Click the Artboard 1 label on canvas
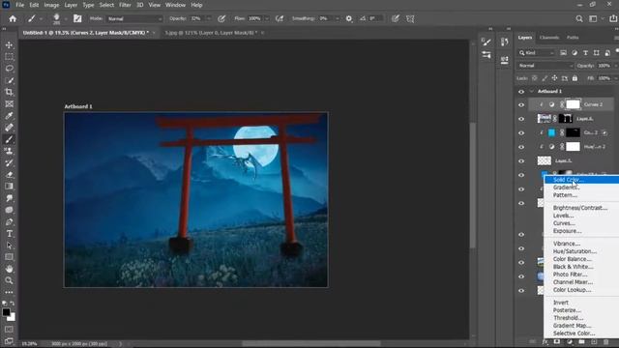 78,106
